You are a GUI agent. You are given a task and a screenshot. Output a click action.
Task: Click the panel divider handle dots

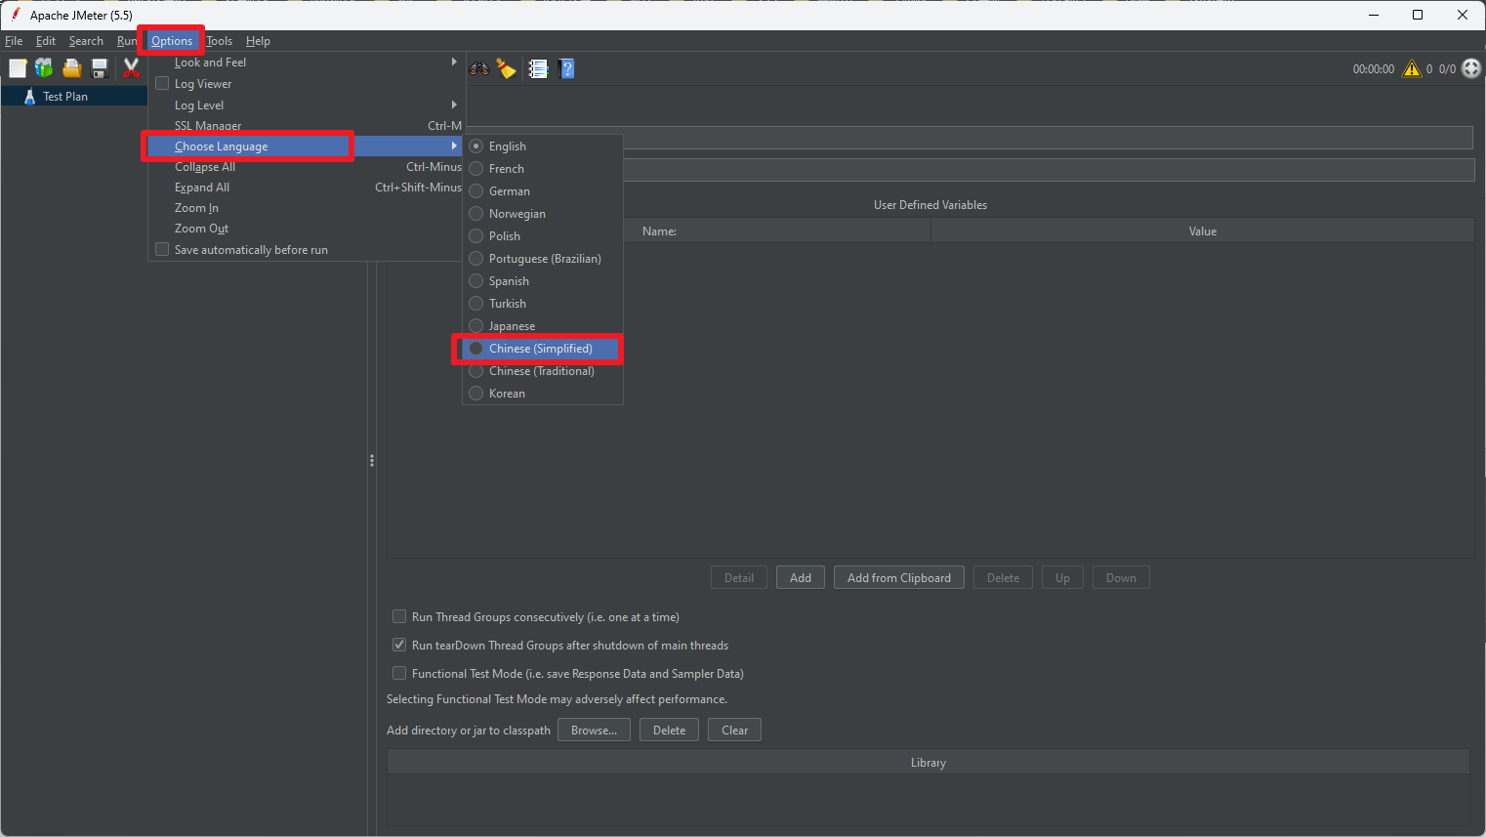[372, 461]
